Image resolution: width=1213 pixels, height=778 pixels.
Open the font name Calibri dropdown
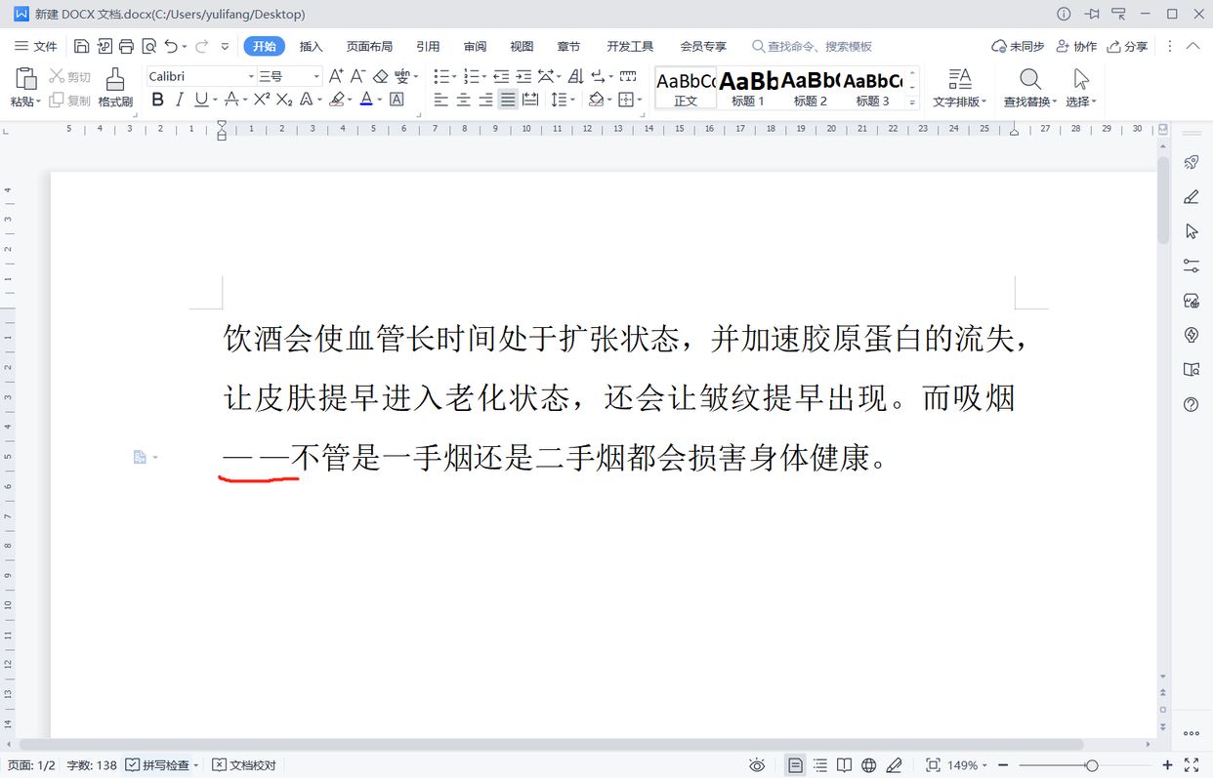(x=251, y=76)
